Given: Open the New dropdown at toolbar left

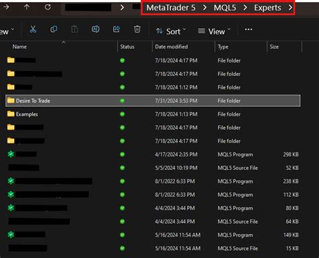Looking at the screenshot, I should tap(7, 32).
